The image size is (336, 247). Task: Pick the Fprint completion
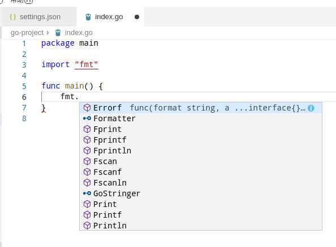click(201, 129)
